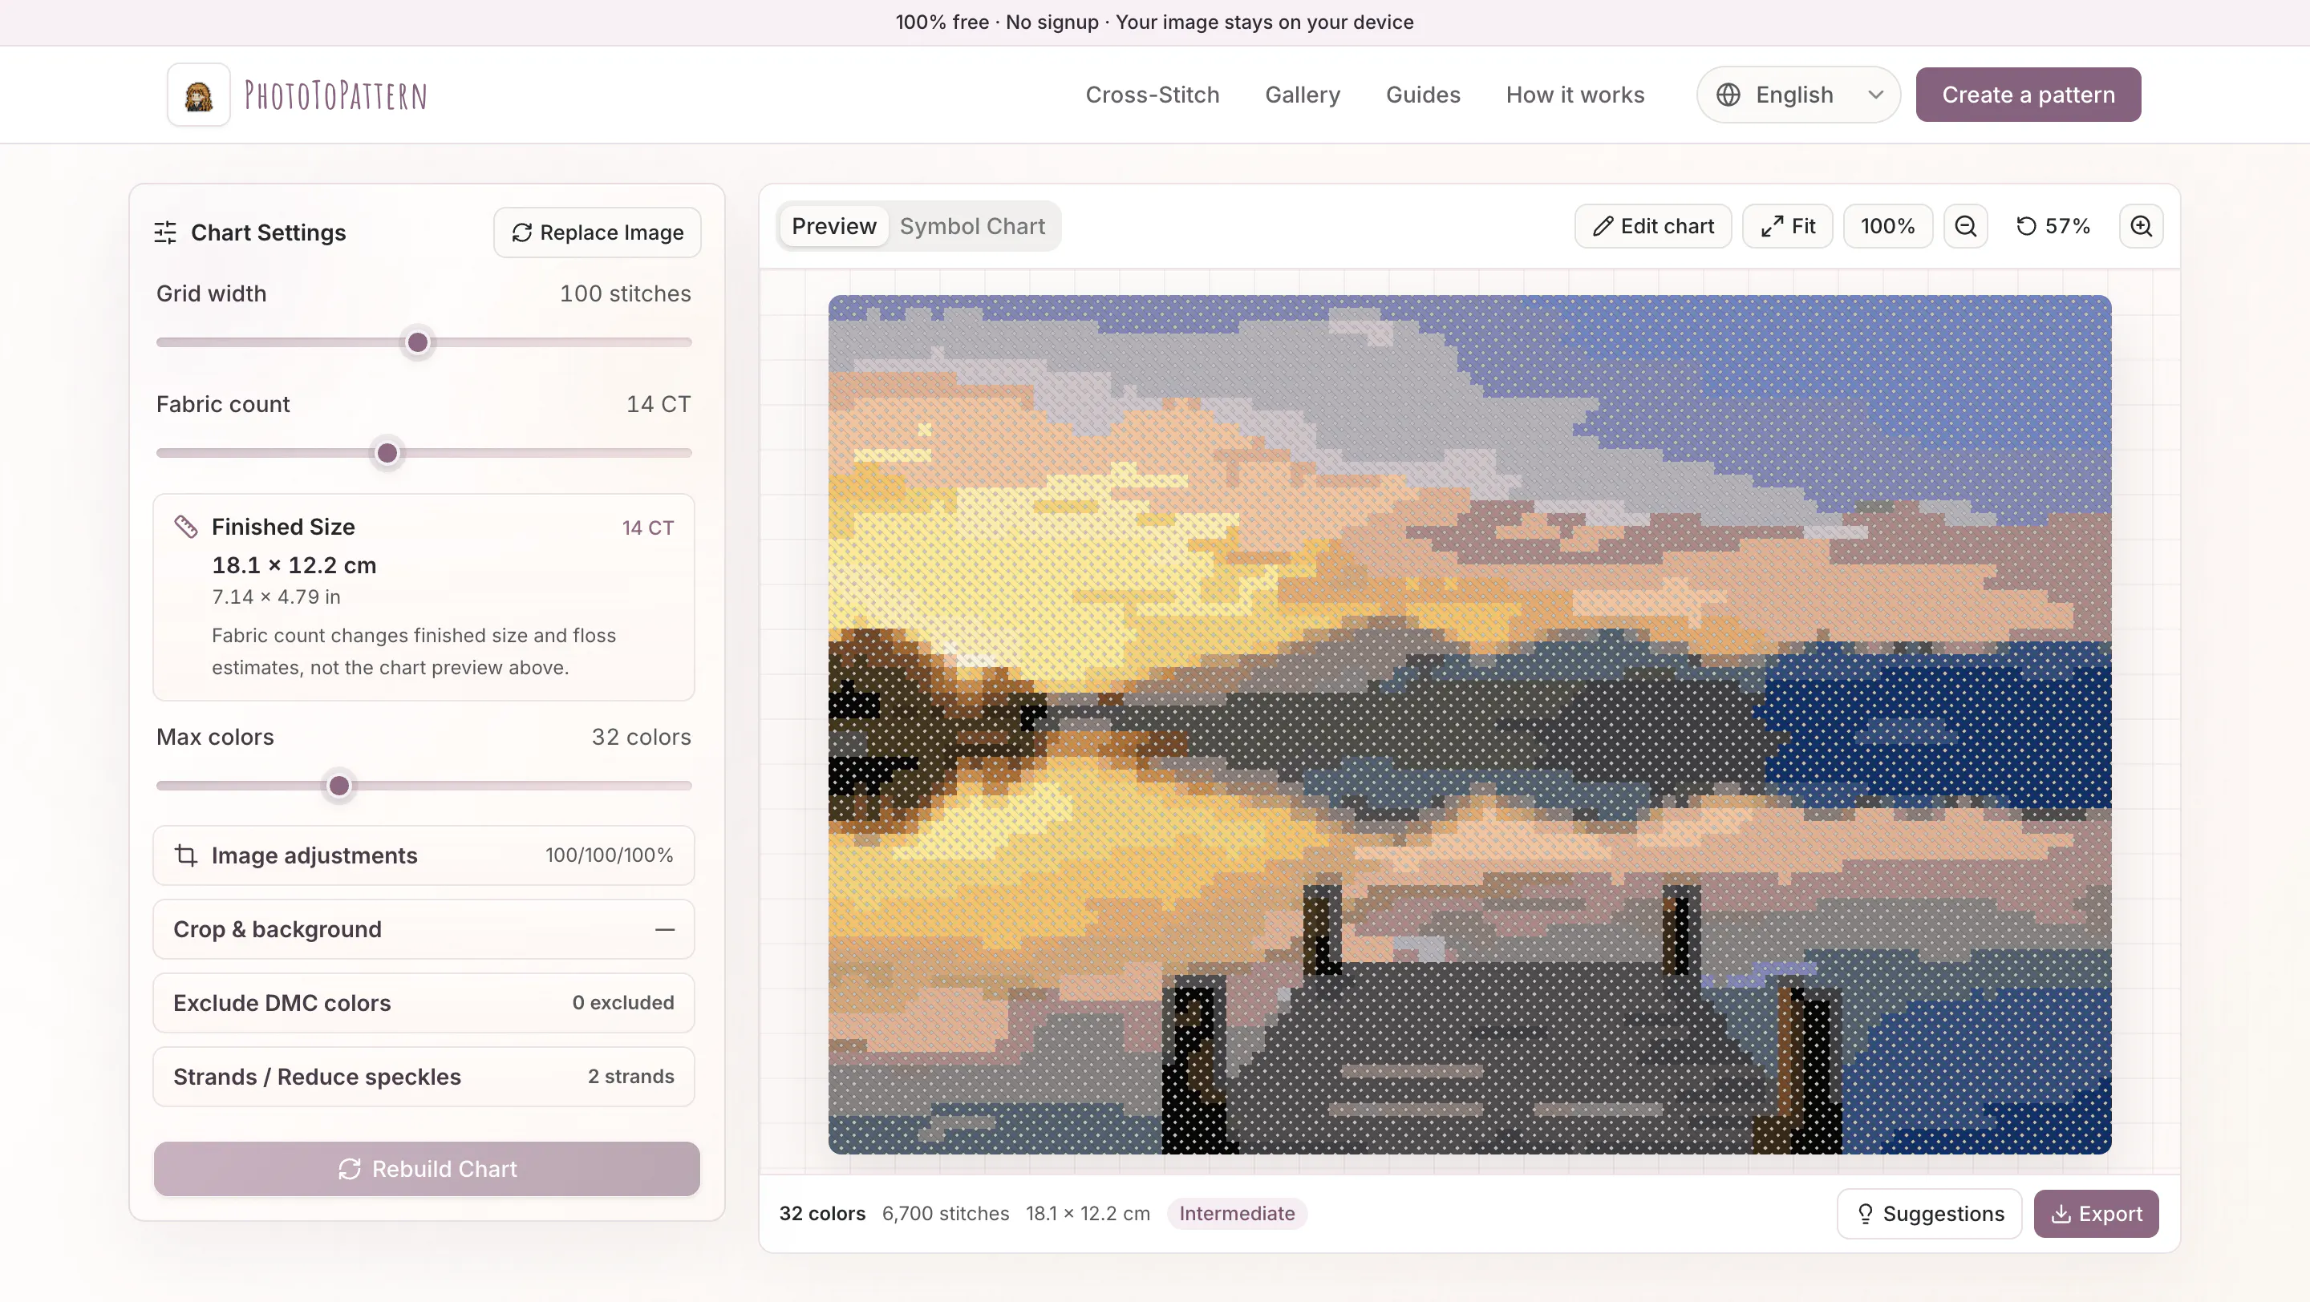This screenshot has width=2310, height=1302.
Task: Click the Fit view button
Action: tap(1787, 226)
